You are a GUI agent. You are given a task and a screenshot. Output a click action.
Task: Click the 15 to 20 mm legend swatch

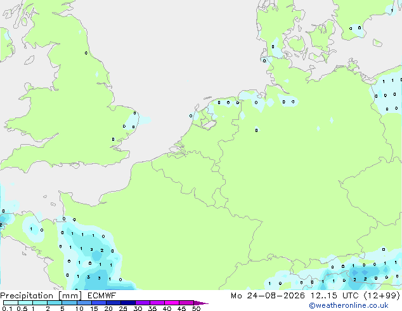coord(98,303)
